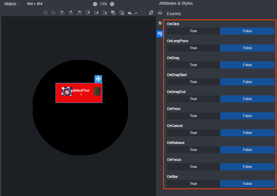Choose False for OnRelease
277x196 pixels.
[x=247, y=150]
